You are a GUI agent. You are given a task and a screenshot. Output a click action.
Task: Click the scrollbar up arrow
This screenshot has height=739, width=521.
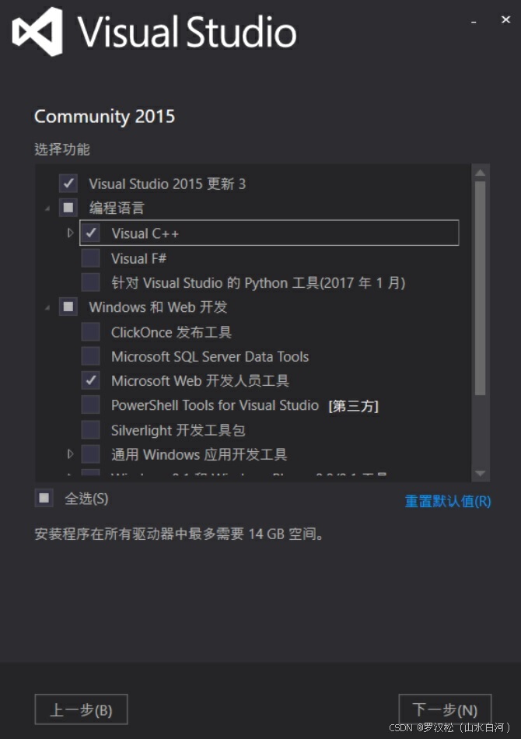(480, 173)
